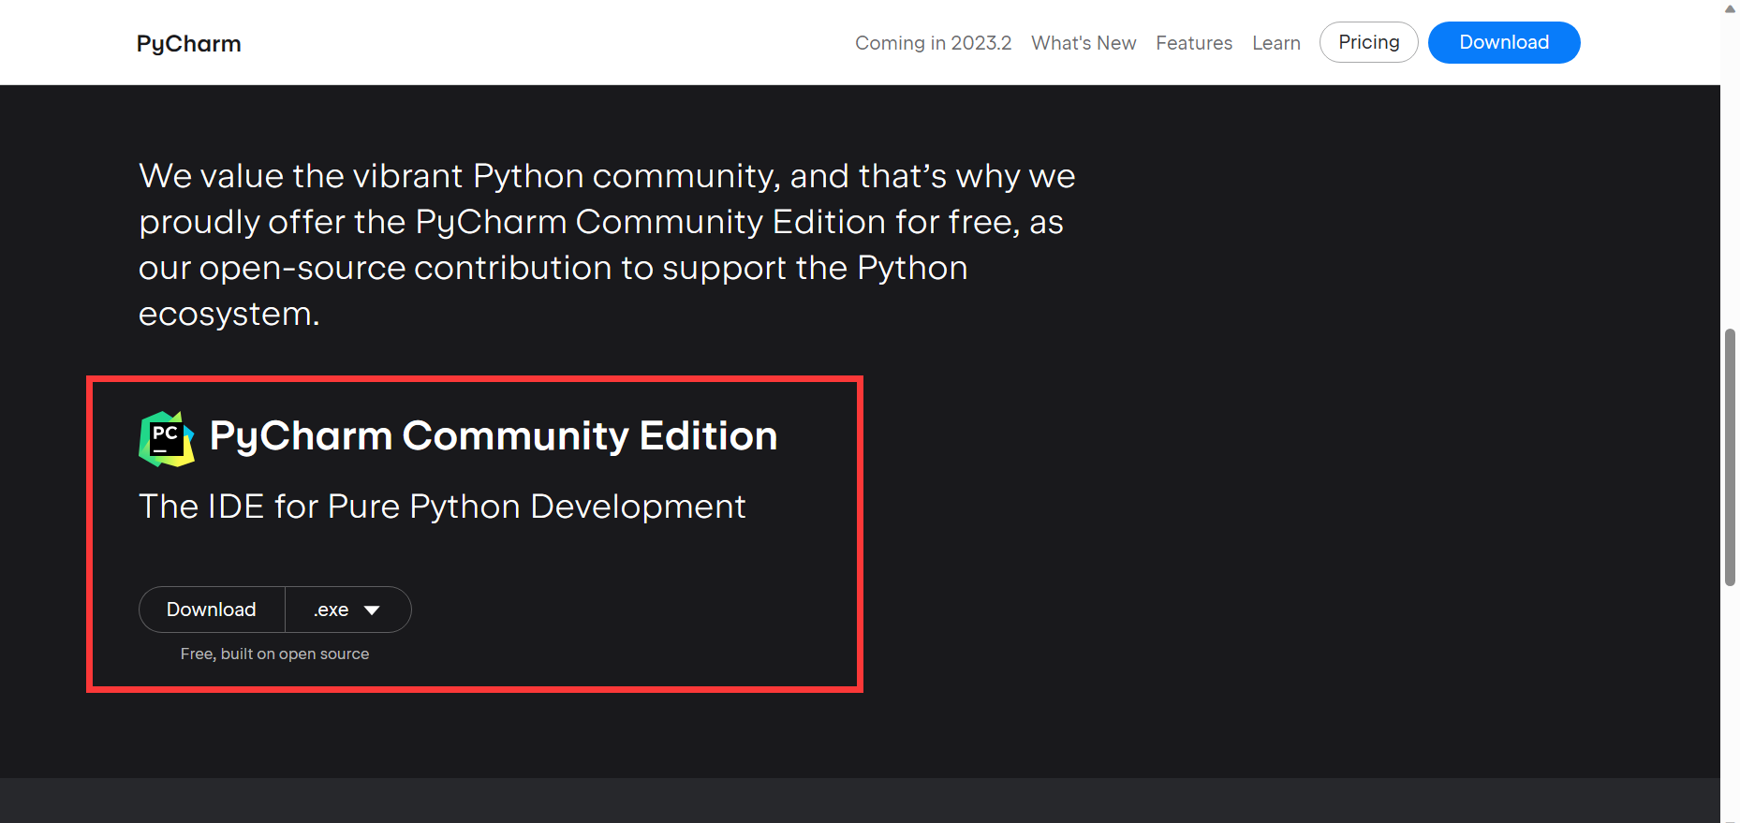Go to the Features section
1740x823 pixels.
click(x=1194, y=43)
